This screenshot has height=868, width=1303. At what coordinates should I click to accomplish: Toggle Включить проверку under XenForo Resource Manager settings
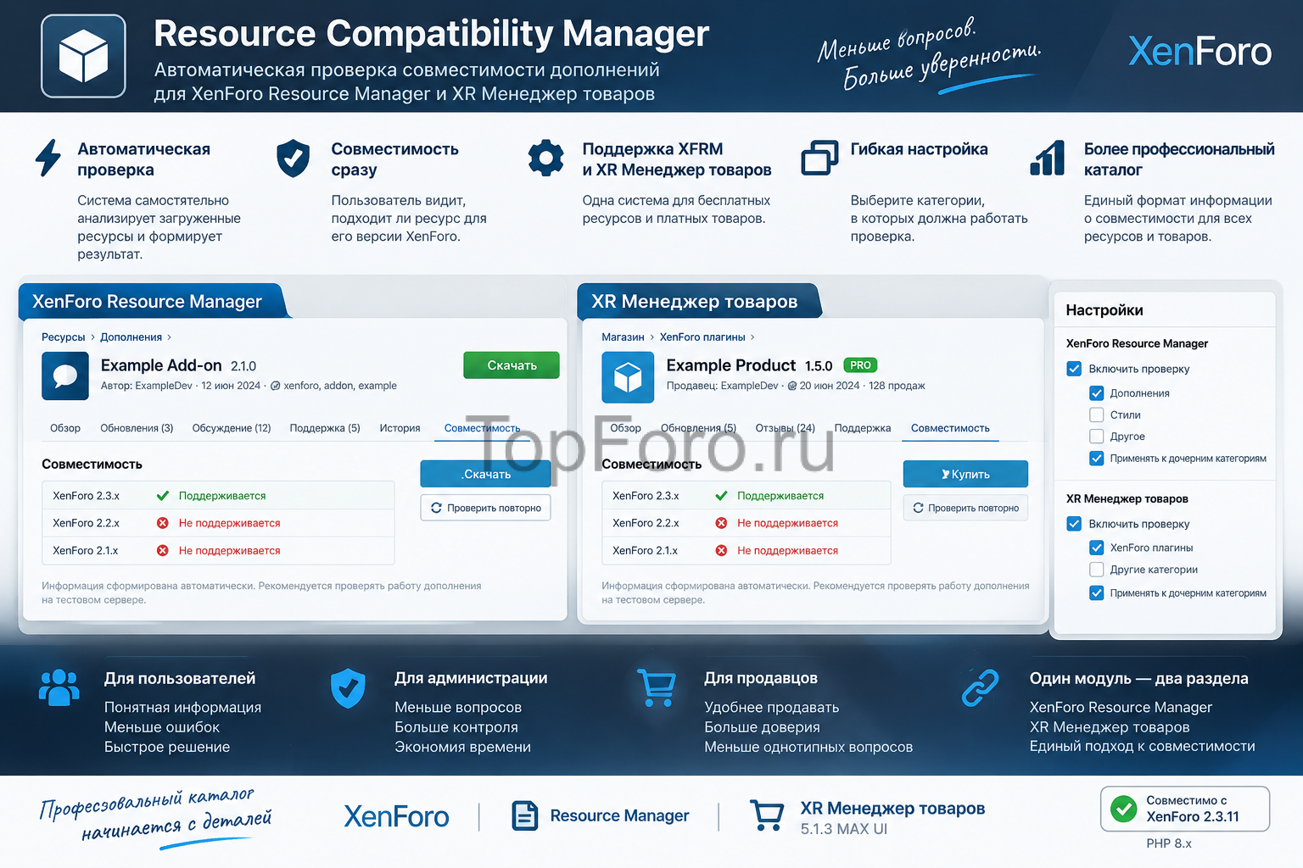(1074, 369)
